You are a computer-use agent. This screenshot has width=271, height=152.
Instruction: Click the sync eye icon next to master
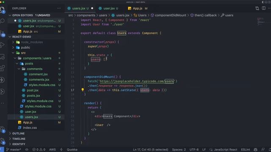point(27,149)
